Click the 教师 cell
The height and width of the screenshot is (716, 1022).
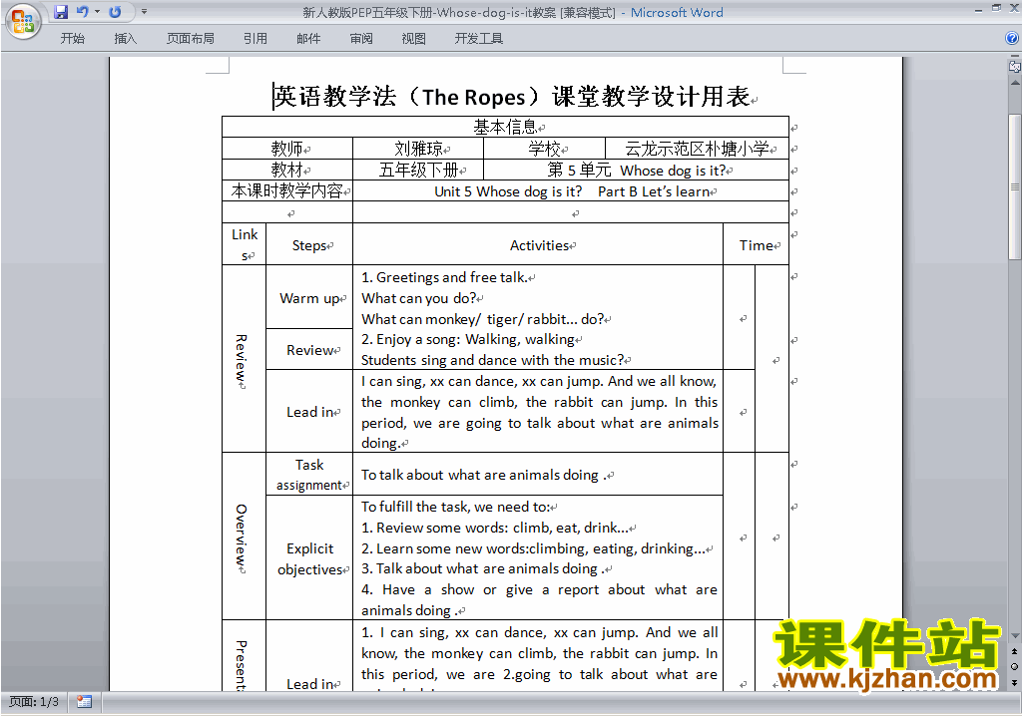[x=287, y=149]
